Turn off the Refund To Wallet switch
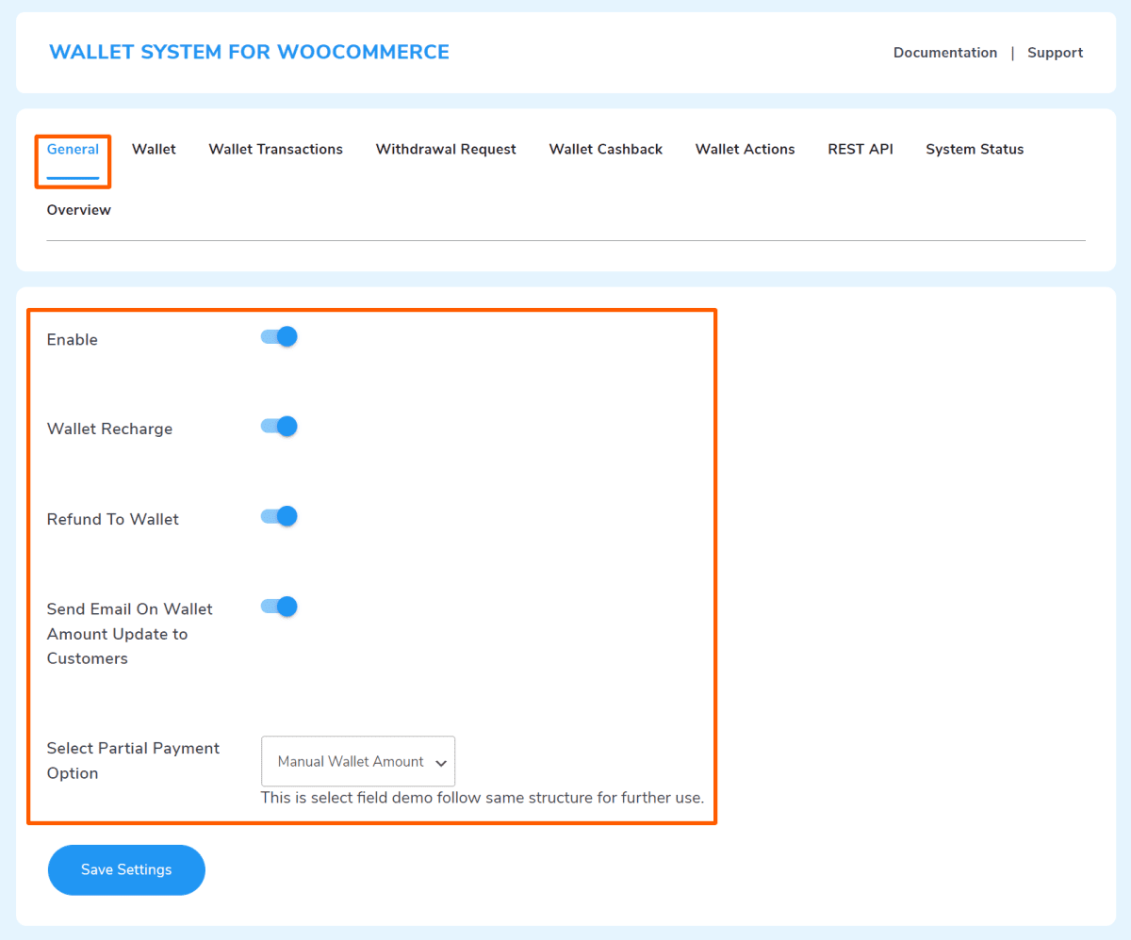Viewport: 1131px width, 940px height. [279, 516]
